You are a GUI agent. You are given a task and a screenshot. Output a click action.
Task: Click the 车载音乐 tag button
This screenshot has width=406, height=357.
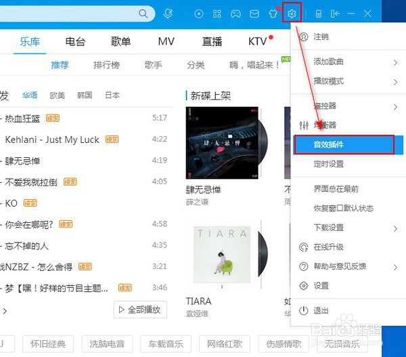point(166,343)
